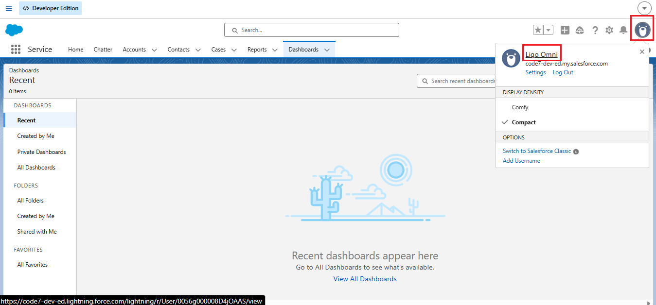Expand the Dashboards tab chevron
Screen dimensions: 656x305
[327, 50]
